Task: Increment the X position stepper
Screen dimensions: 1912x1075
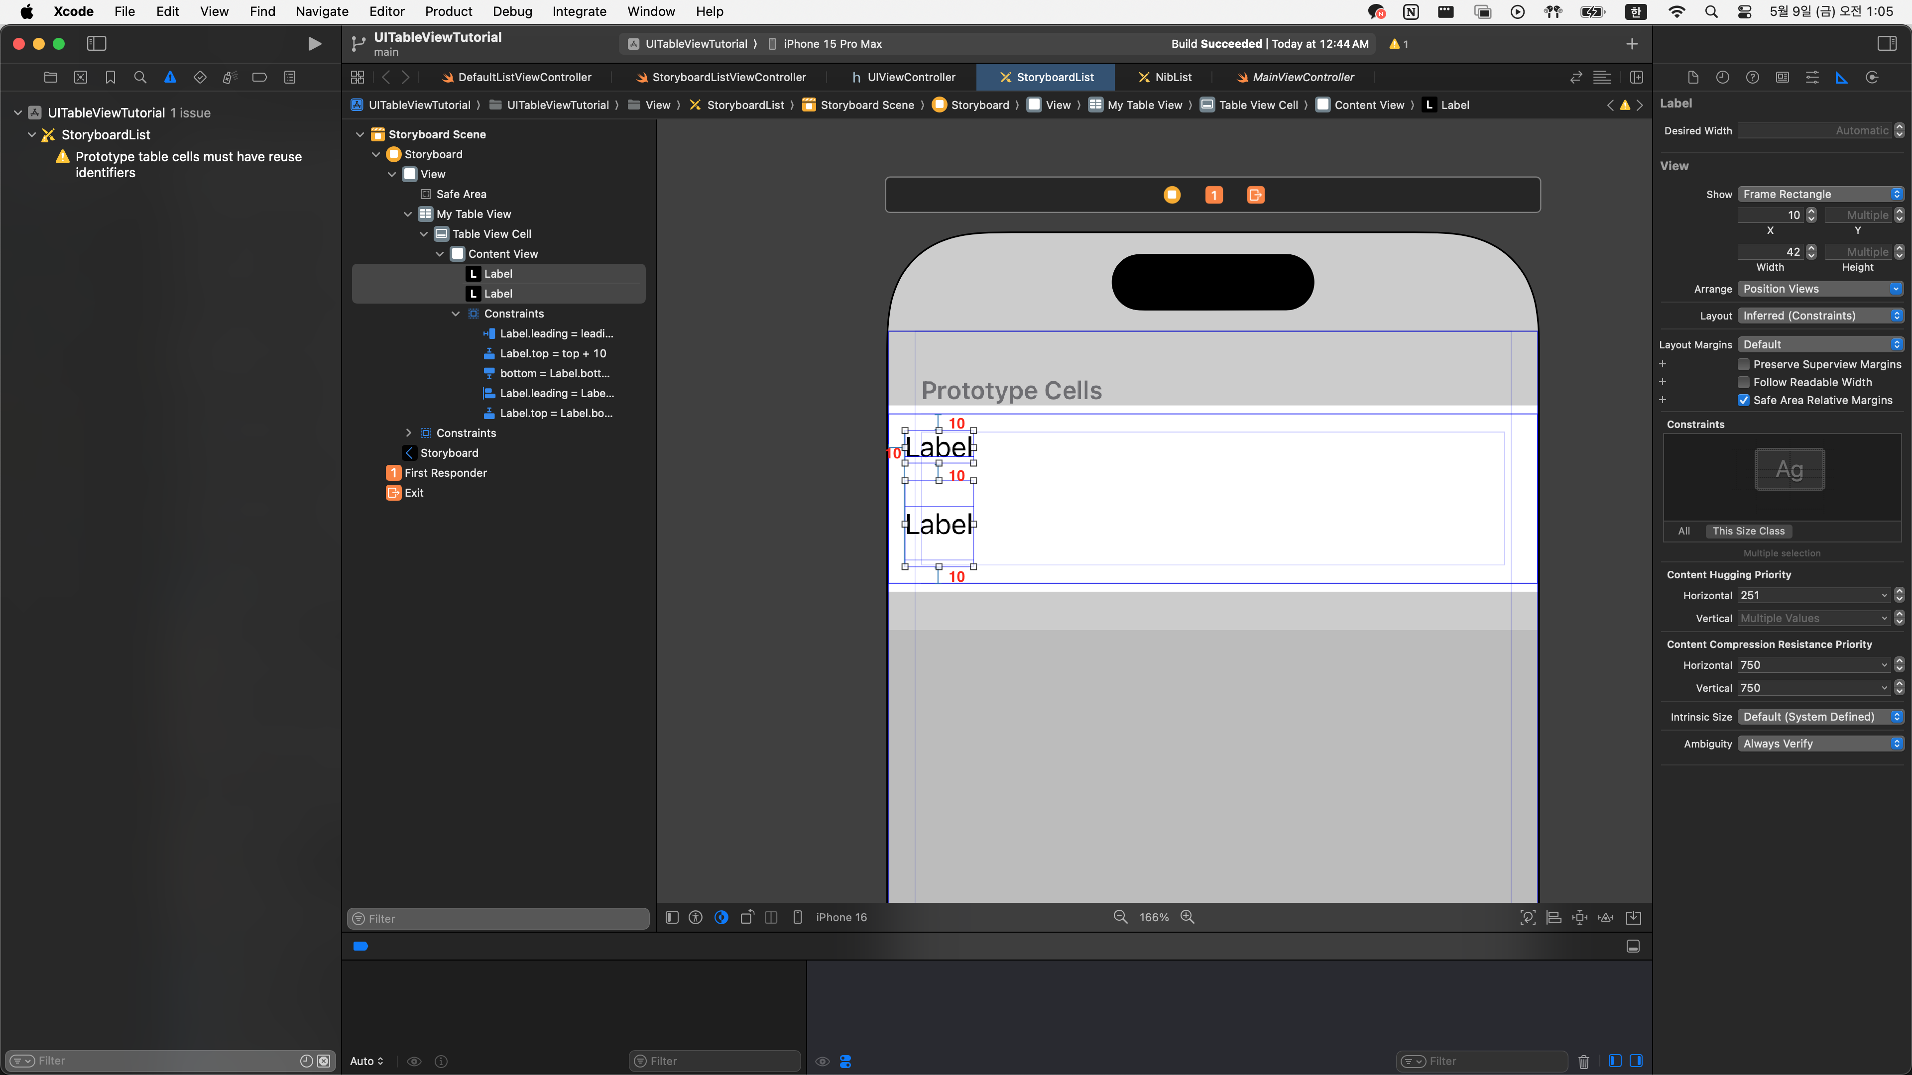Action: 1811,212
